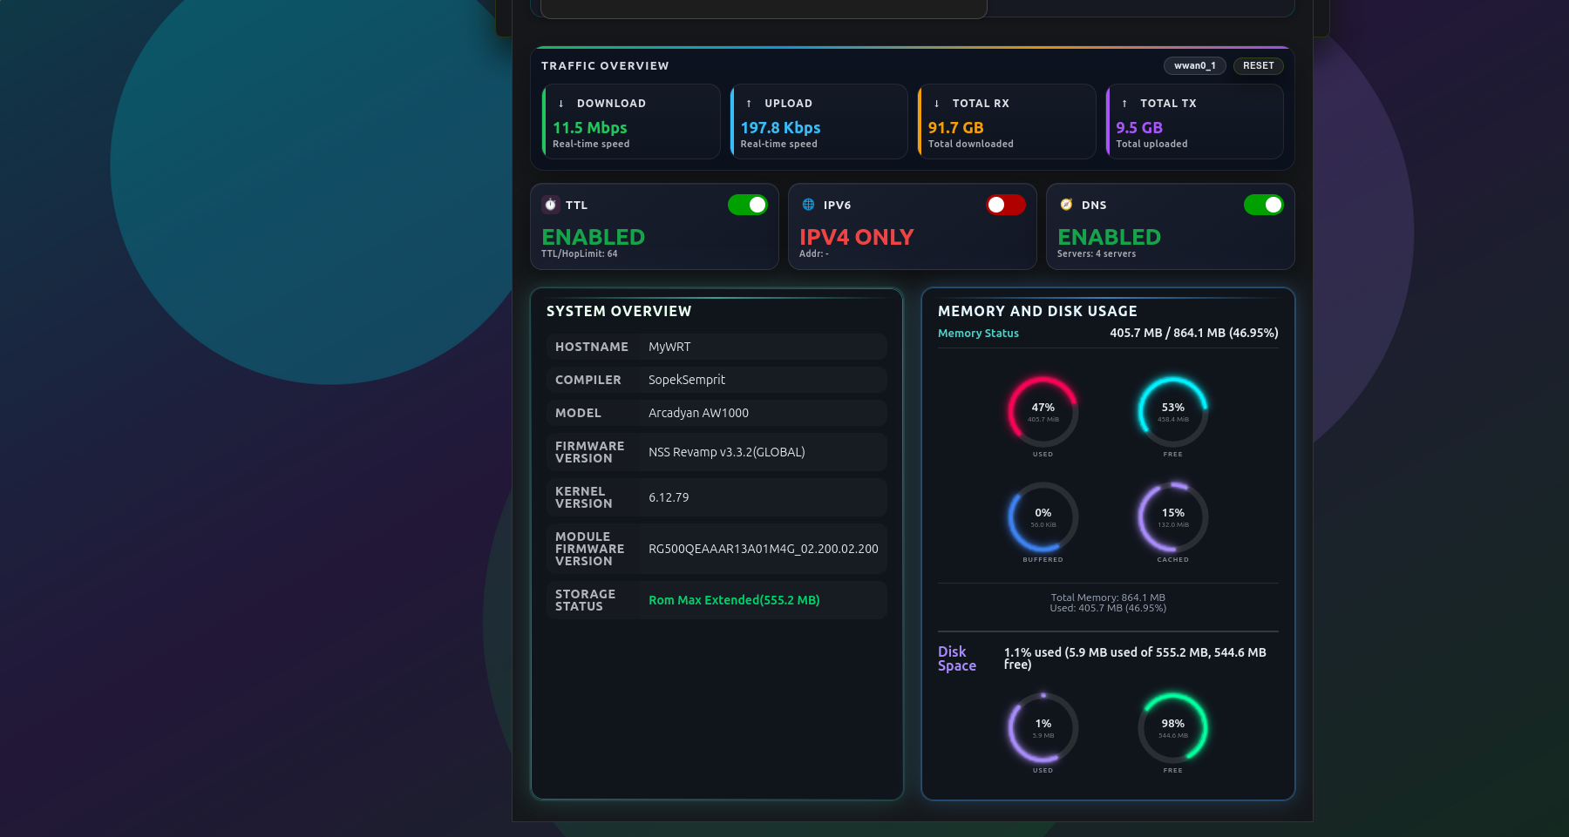Expand the Memory Status section
The height and width of the screenshot is (837, 1569).
(978, 333)
